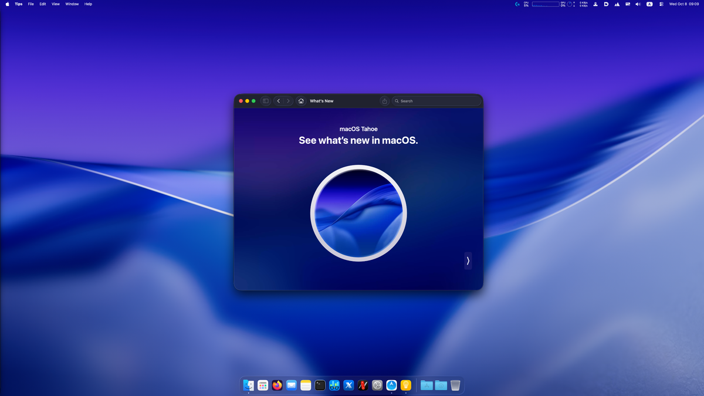Click the Logitech G icon in menu bar

[x=517, y=4]
